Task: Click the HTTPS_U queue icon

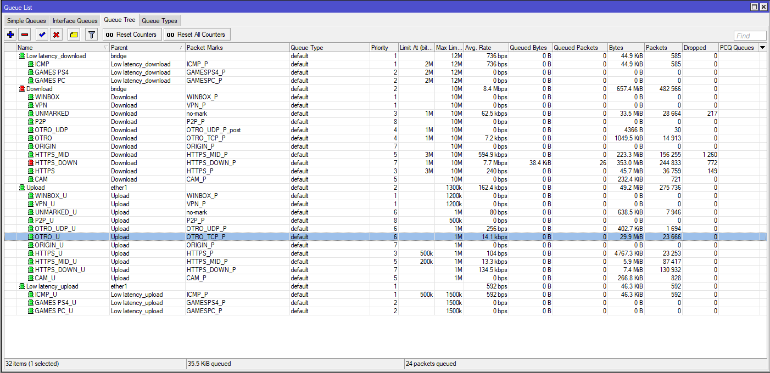Action: coord(31,253)
